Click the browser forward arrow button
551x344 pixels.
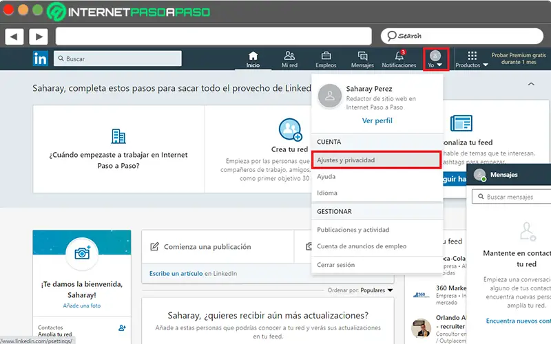pos(39,36)
